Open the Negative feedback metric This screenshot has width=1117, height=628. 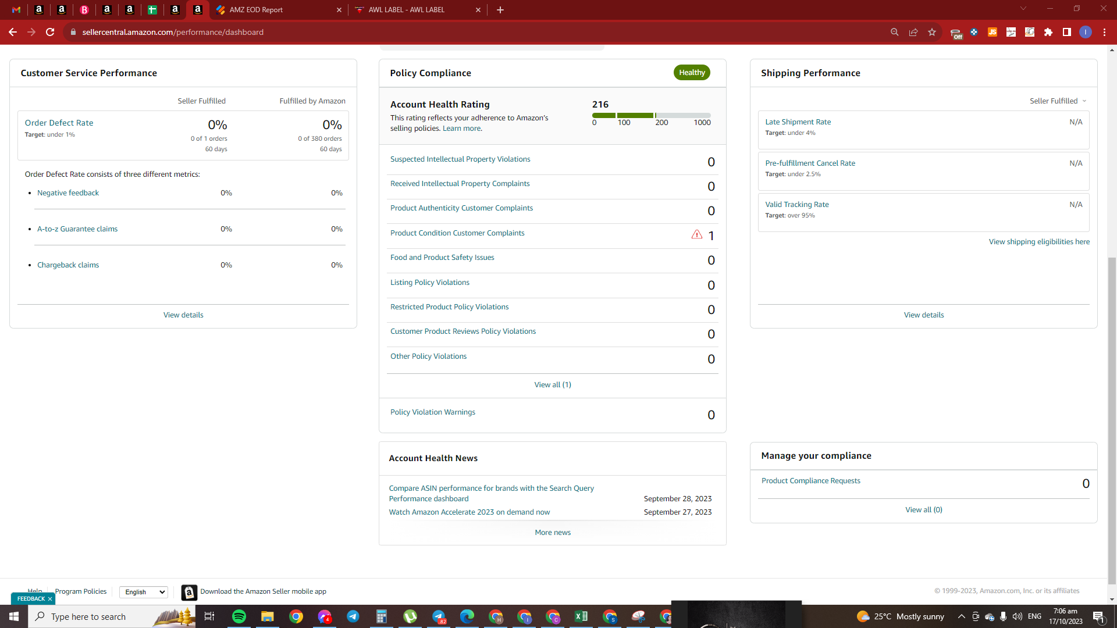(x=68, y=193)
